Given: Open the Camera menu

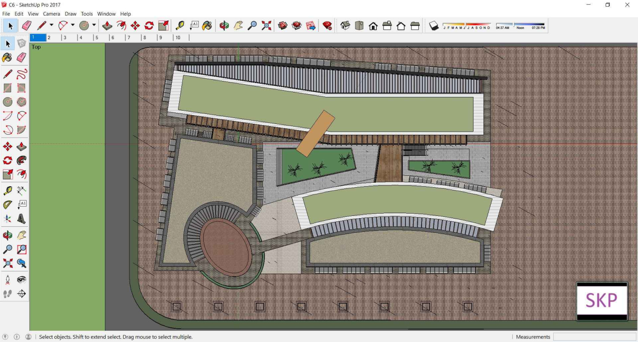Looking at the screenshot, I should point(51,14).
